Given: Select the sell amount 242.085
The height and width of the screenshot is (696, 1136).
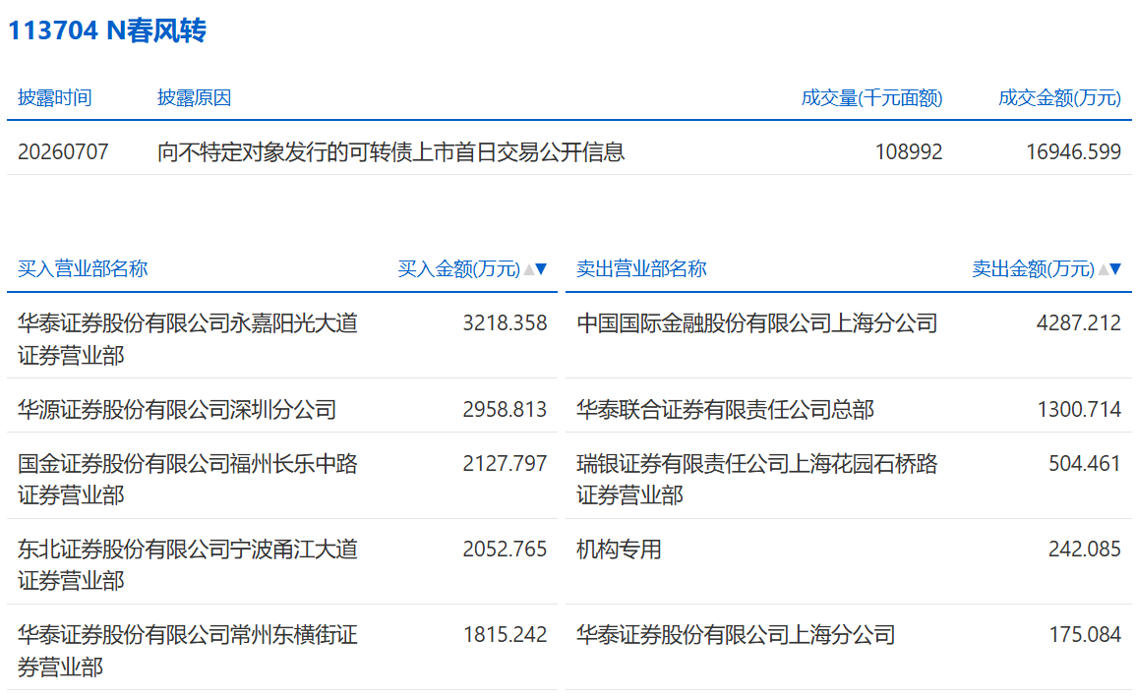Looking at the screenshot, I should [1085, 549].
